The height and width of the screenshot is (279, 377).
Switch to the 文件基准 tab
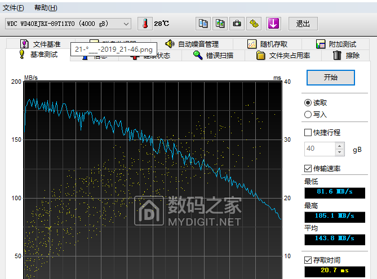pyautogui.click(x=41, y=44)
